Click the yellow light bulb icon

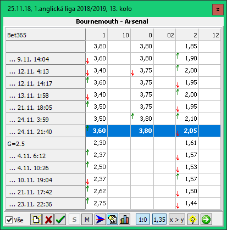pyautogui.click(x=192, y=220)
